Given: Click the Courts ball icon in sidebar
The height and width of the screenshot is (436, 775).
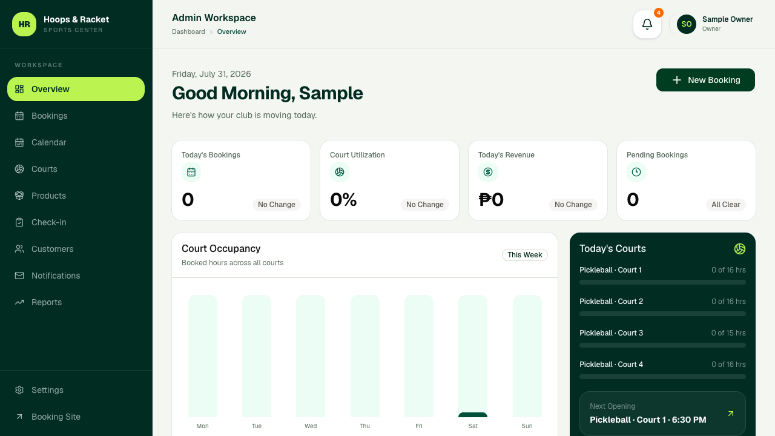Looking at the screenshot, I should tap(19, 169).
